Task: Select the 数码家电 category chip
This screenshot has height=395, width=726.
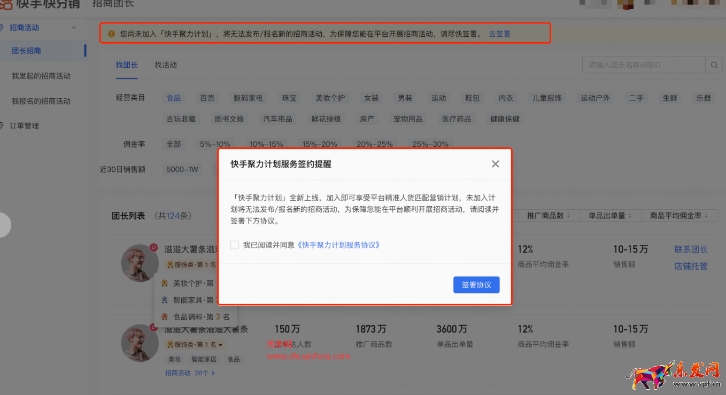Action: point(249,98)
